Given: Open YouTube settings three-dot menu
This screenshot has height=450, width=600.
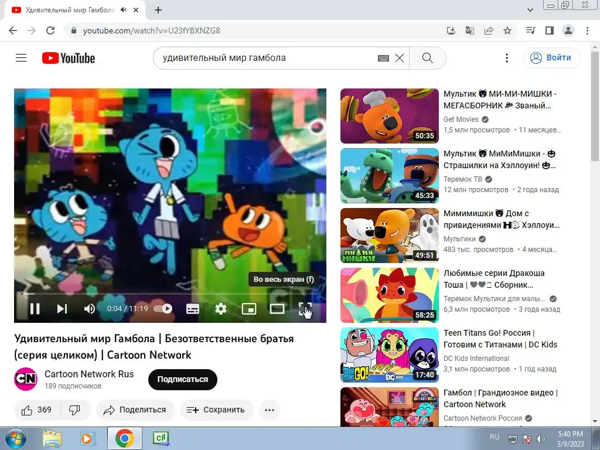Looking at the screenshot, I should coord(507,58).
